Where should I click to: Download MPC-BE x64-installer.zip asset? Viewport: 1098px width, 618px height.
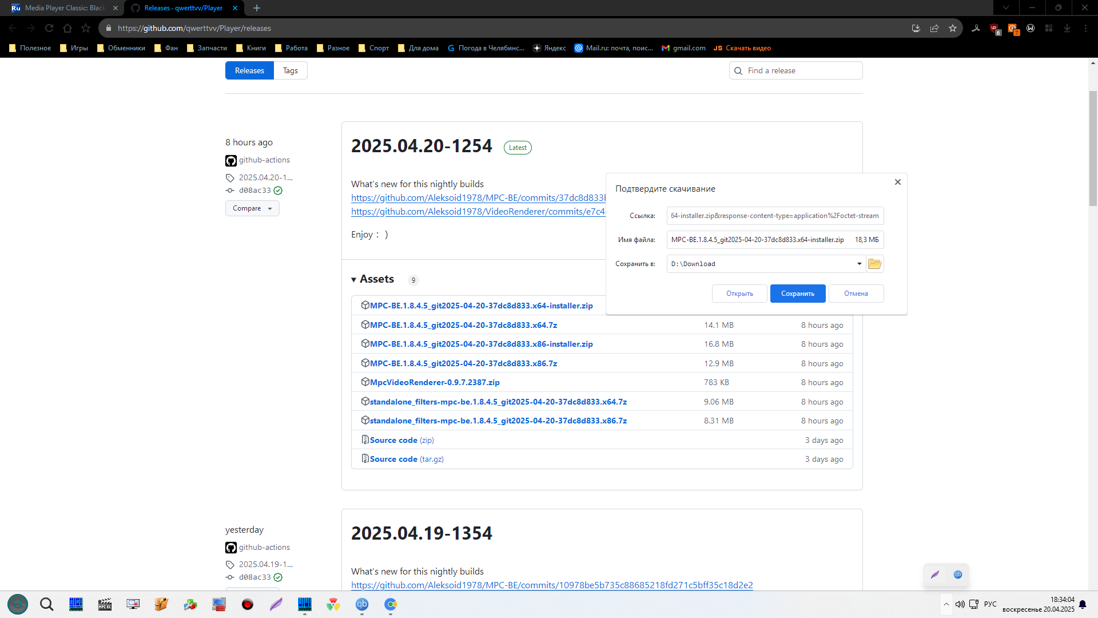481,306
